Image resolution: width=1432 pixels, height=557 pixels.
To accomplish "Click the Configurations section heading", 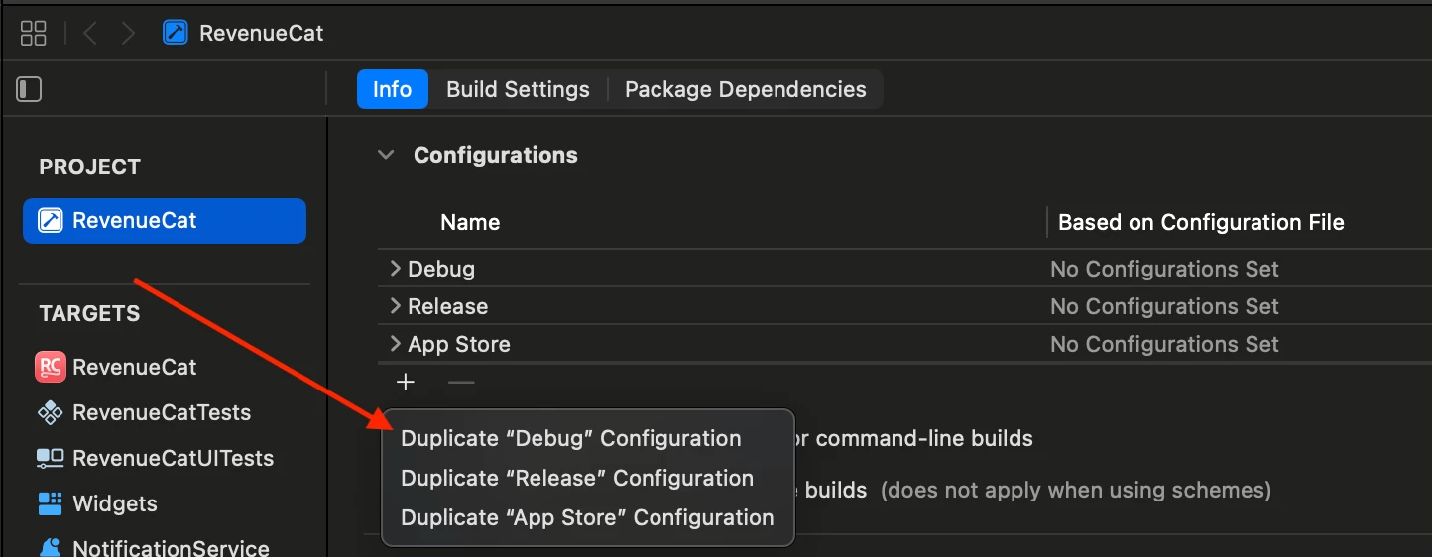I will click(496, 155).
